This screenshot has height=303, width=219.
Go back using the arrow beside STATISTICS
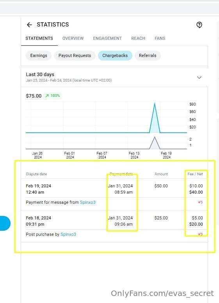click(29, 25)
